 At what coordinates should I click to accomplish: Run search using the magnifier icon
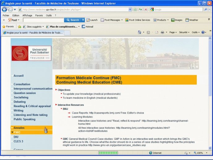pos(206,9)
